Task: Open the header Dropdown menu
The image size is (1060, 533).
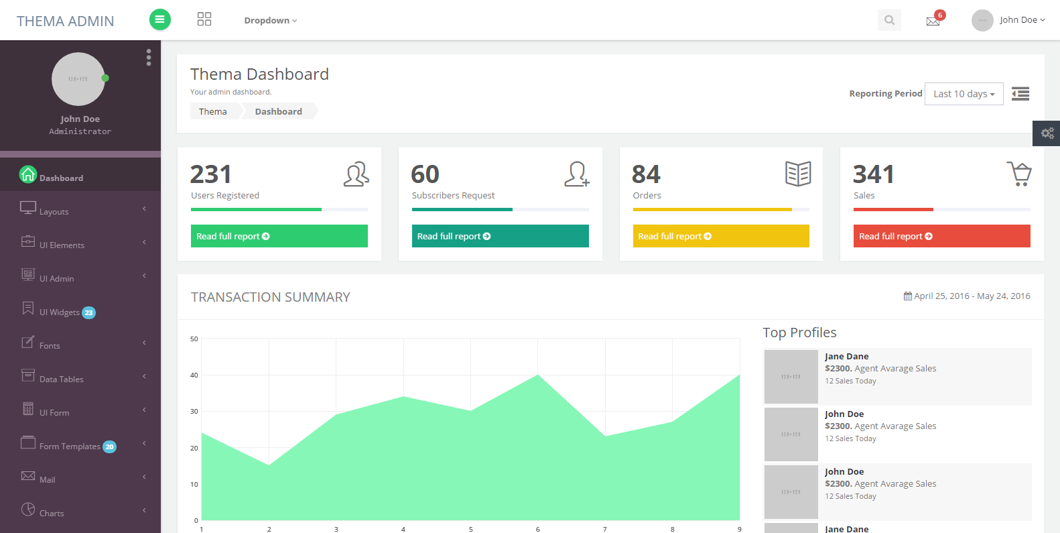Action: click(x=270, y=20)
